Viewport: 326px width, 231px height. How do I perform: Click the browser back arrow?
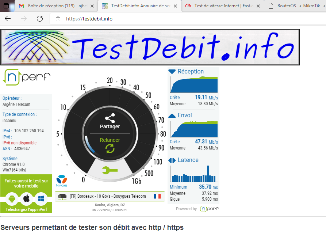[x=8, y=19]
